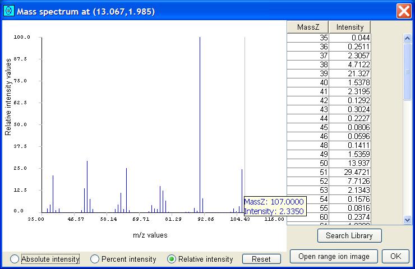Select Relative intensity radio button
This screenshot has width=415, height=269.
click(172, 259)
